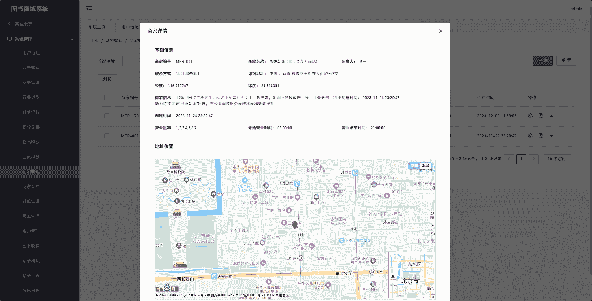This screenshot has height=301, width=592.
Task: Click the 主页 breadcrumb link
Action: (94, 41)
